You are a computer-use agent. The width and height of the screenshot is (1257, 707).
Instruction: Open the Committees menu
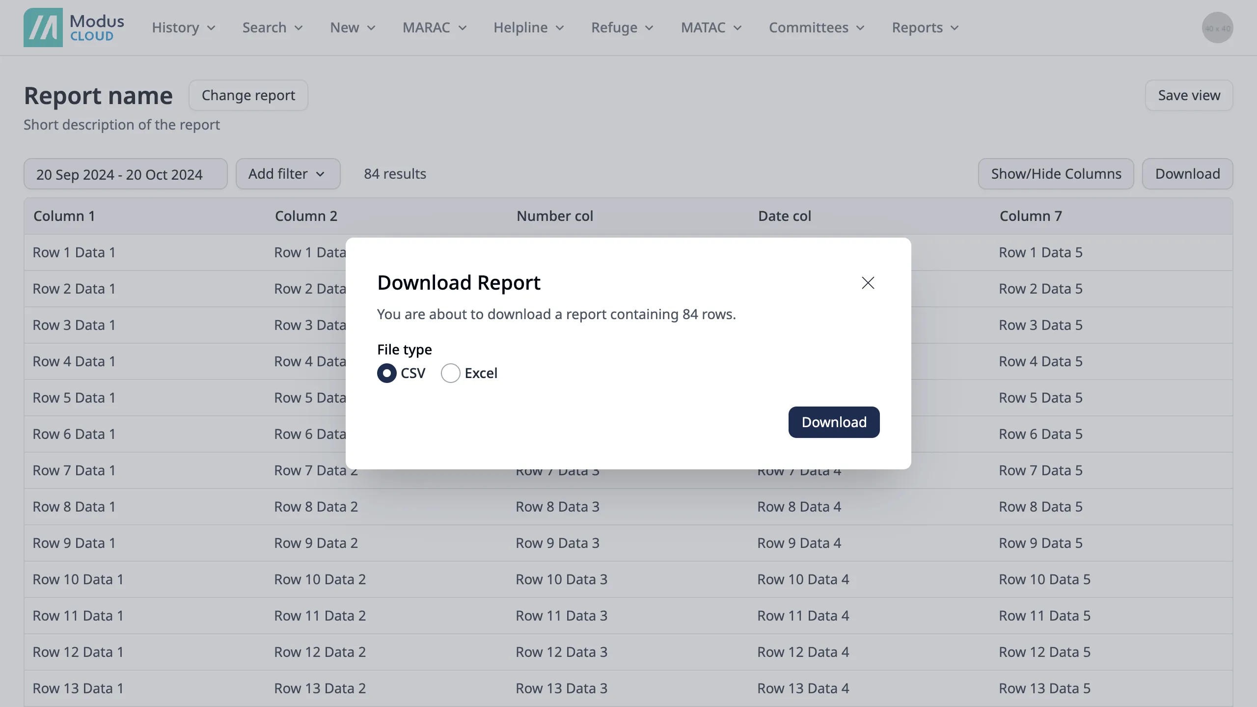(816, 27)
